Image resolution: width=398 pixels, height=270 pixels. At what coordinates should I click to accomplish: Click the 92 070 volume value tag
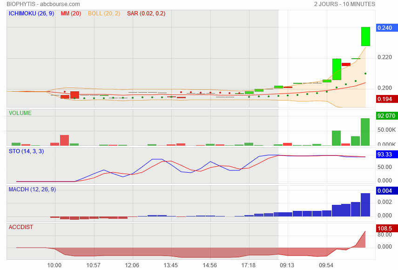tap(386, 116)
